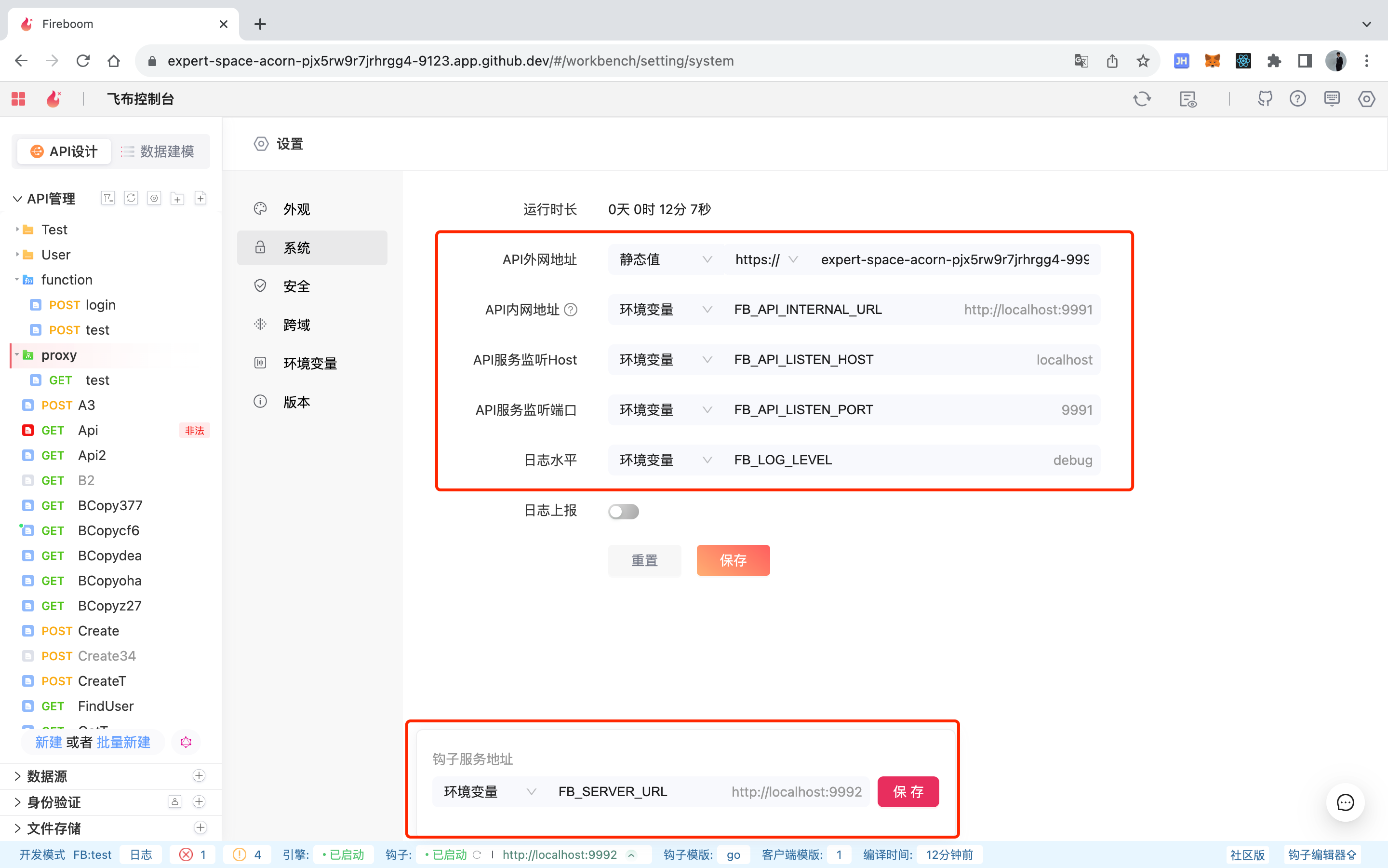Viewport: 1388px width, 868px height.
Task: Click the keyboard shortcuts icon in header
Action: click(1332, 99)
